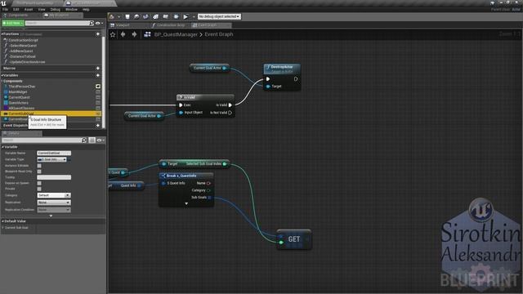
Task: Add a new macro with plus icon
Action: tap(98, 68)
